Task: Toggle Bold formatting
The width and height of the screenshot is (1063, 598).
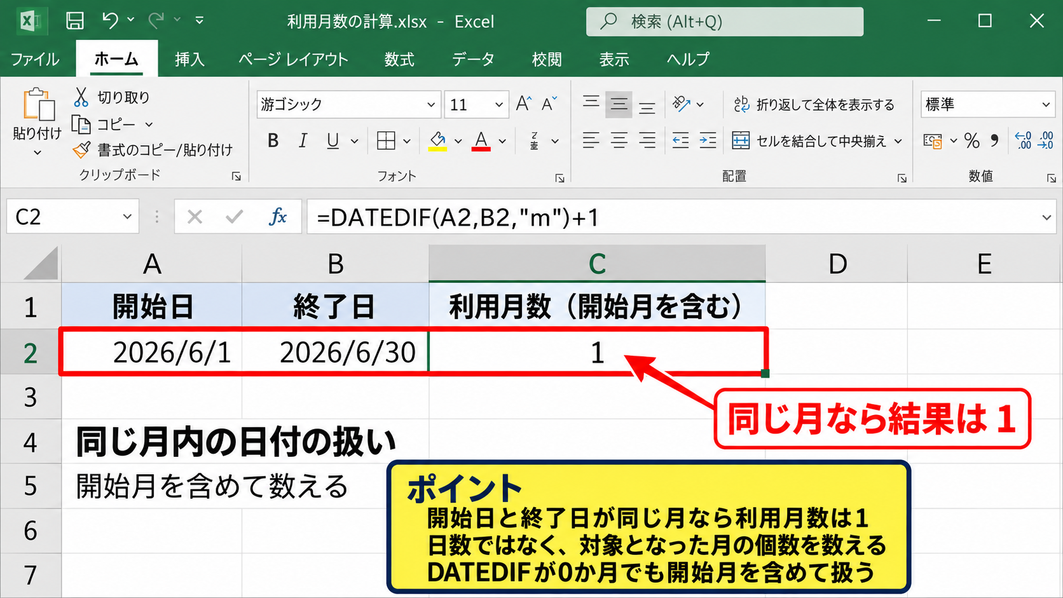Action: click(273, 140)
